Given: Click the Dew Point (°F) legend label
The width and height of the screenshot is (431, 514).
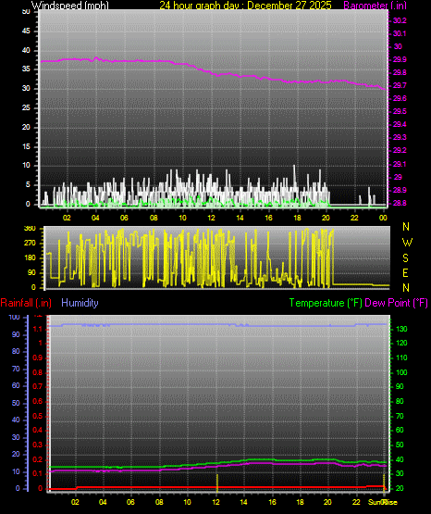Looking at the screenshot, I should (396, 303).
